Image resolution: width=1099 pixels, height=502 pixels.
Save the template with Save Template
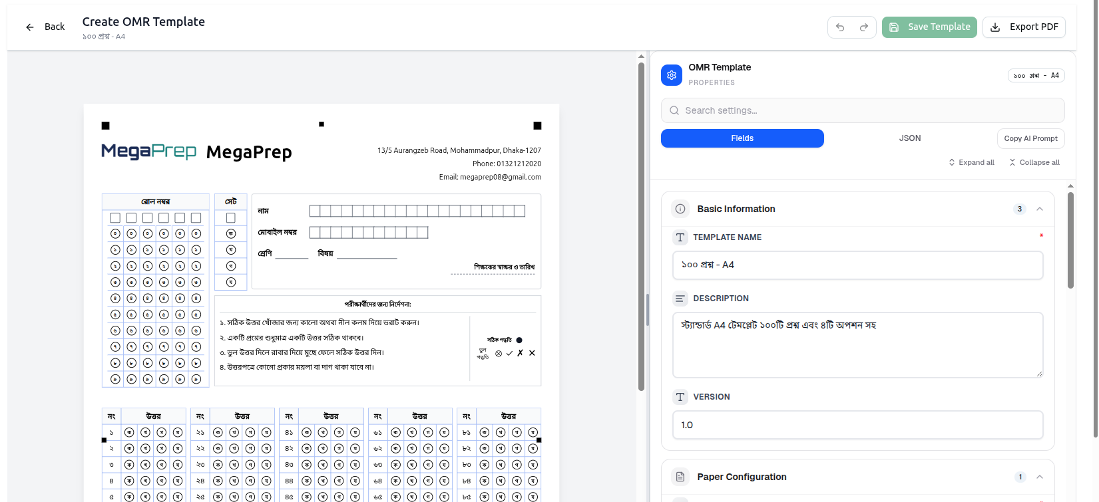[x=929, y=27]
